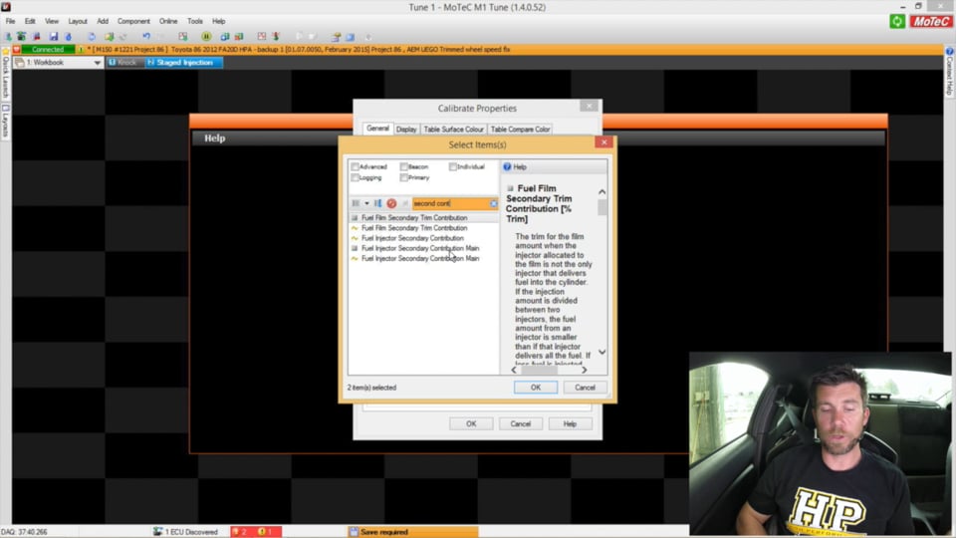
Task: Click the save floppy disk icon in toolbar
Action: click(54, 37)
